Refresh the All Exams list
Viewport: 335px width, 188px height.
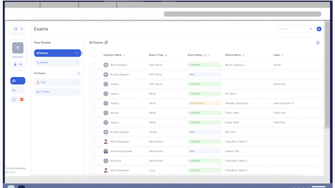(106, 42)
